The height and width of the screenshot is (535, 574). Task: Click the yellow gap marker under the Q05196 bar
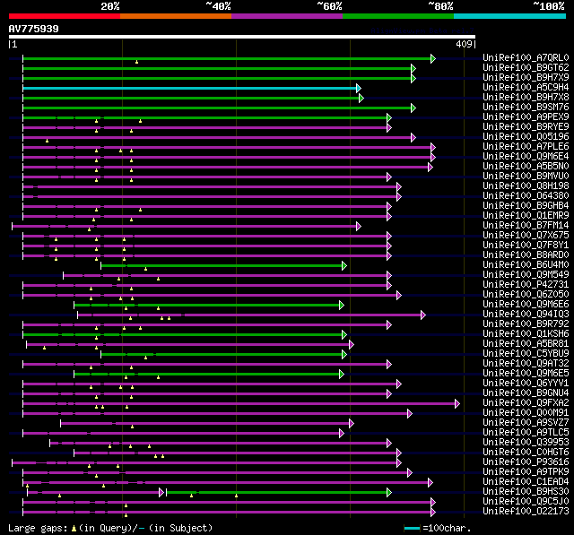tap(47, 142)
